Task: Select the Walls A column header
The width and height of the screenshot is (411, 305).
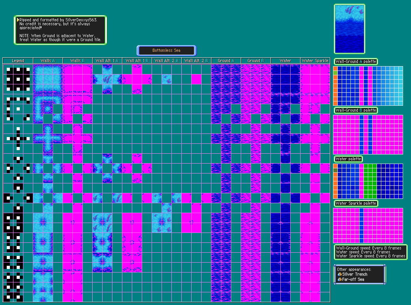Action: coord(48,61)
